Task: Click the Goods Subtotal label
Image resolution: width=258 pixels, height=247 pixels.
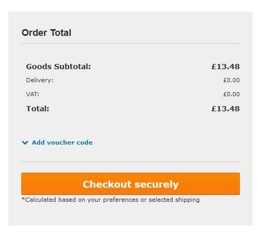Action: [58, 67]
